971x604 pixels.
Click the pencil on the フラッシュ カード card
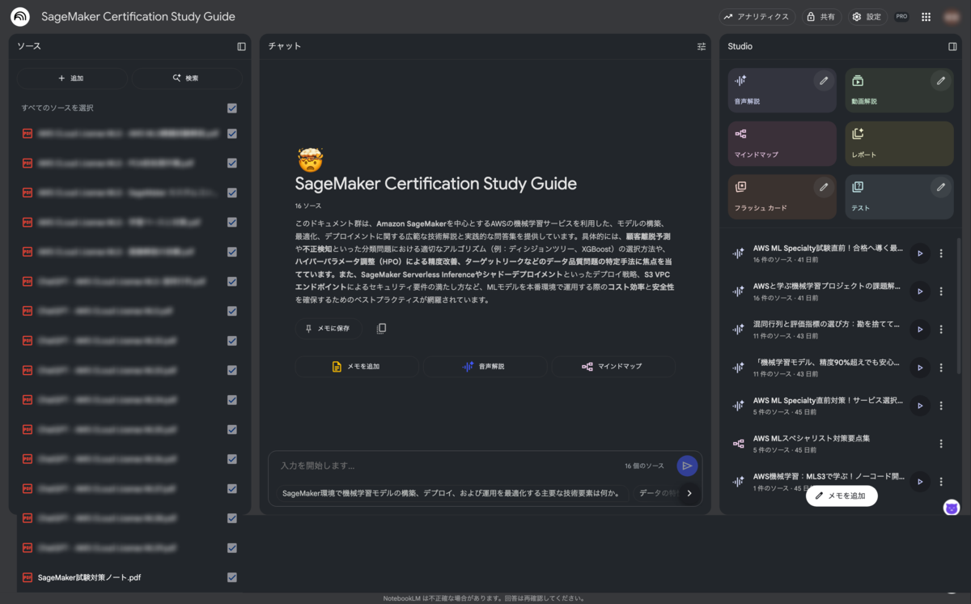point(824,187)
